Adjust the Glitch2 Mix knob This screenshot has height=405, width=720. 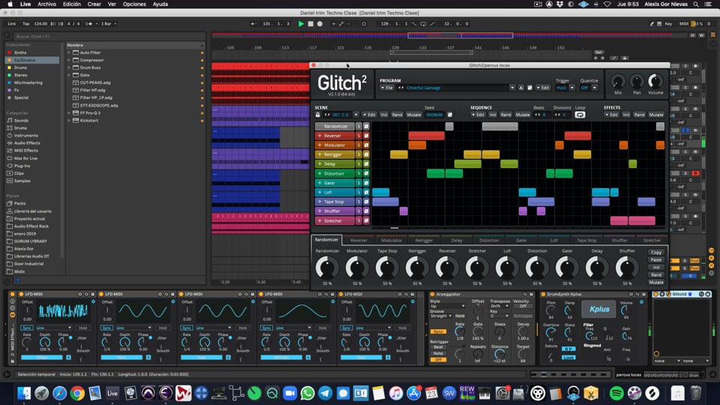click(618, 82)
